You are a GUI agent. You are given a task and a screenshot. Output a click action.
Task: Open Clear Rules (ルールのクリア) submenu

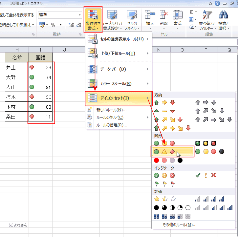pos(119,118)
